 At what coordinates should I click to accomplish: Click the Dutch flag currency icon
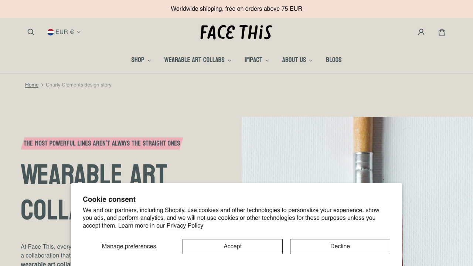(x=50, y=32)
